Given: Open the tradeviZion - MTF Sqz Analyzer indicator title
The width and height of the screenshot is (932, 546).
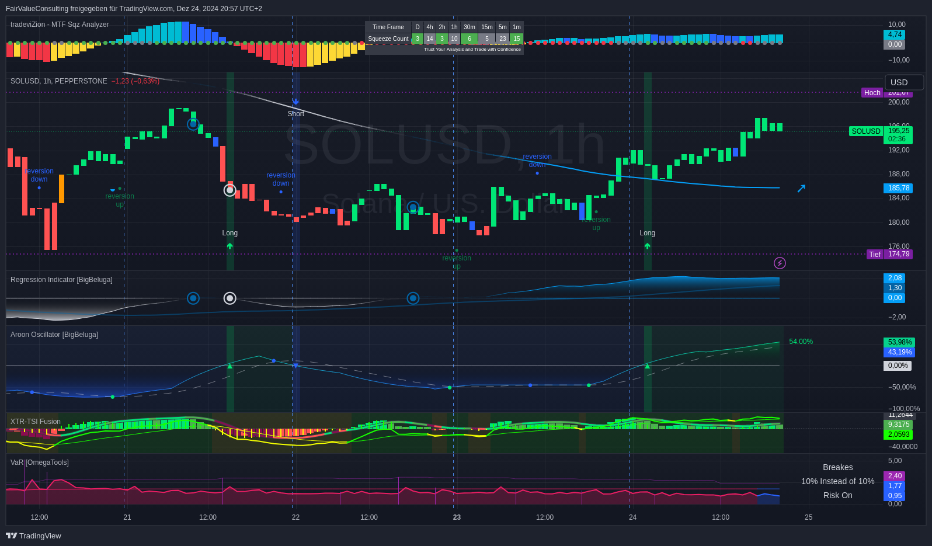Looking at the screenshot, I should (60, 25).
